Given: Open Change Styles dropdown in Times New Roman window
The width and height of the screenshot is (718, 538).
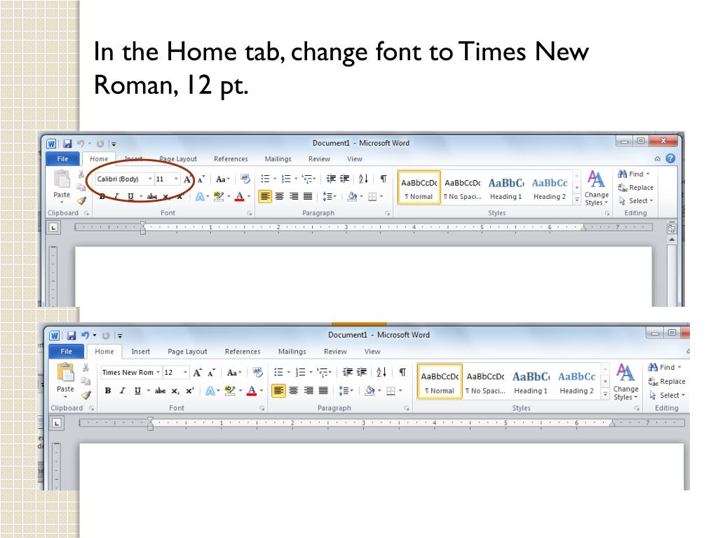Looking at the screenshot, I should click(625, 382).
